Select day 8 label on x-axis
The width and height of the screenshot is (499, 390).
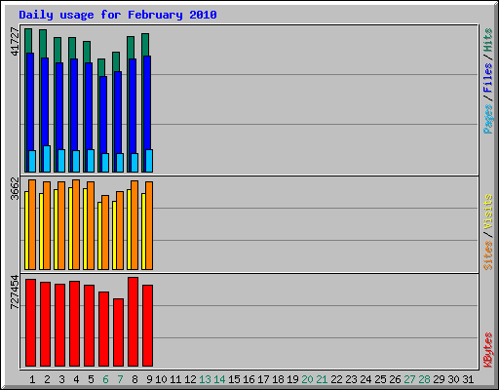[134, 379]
